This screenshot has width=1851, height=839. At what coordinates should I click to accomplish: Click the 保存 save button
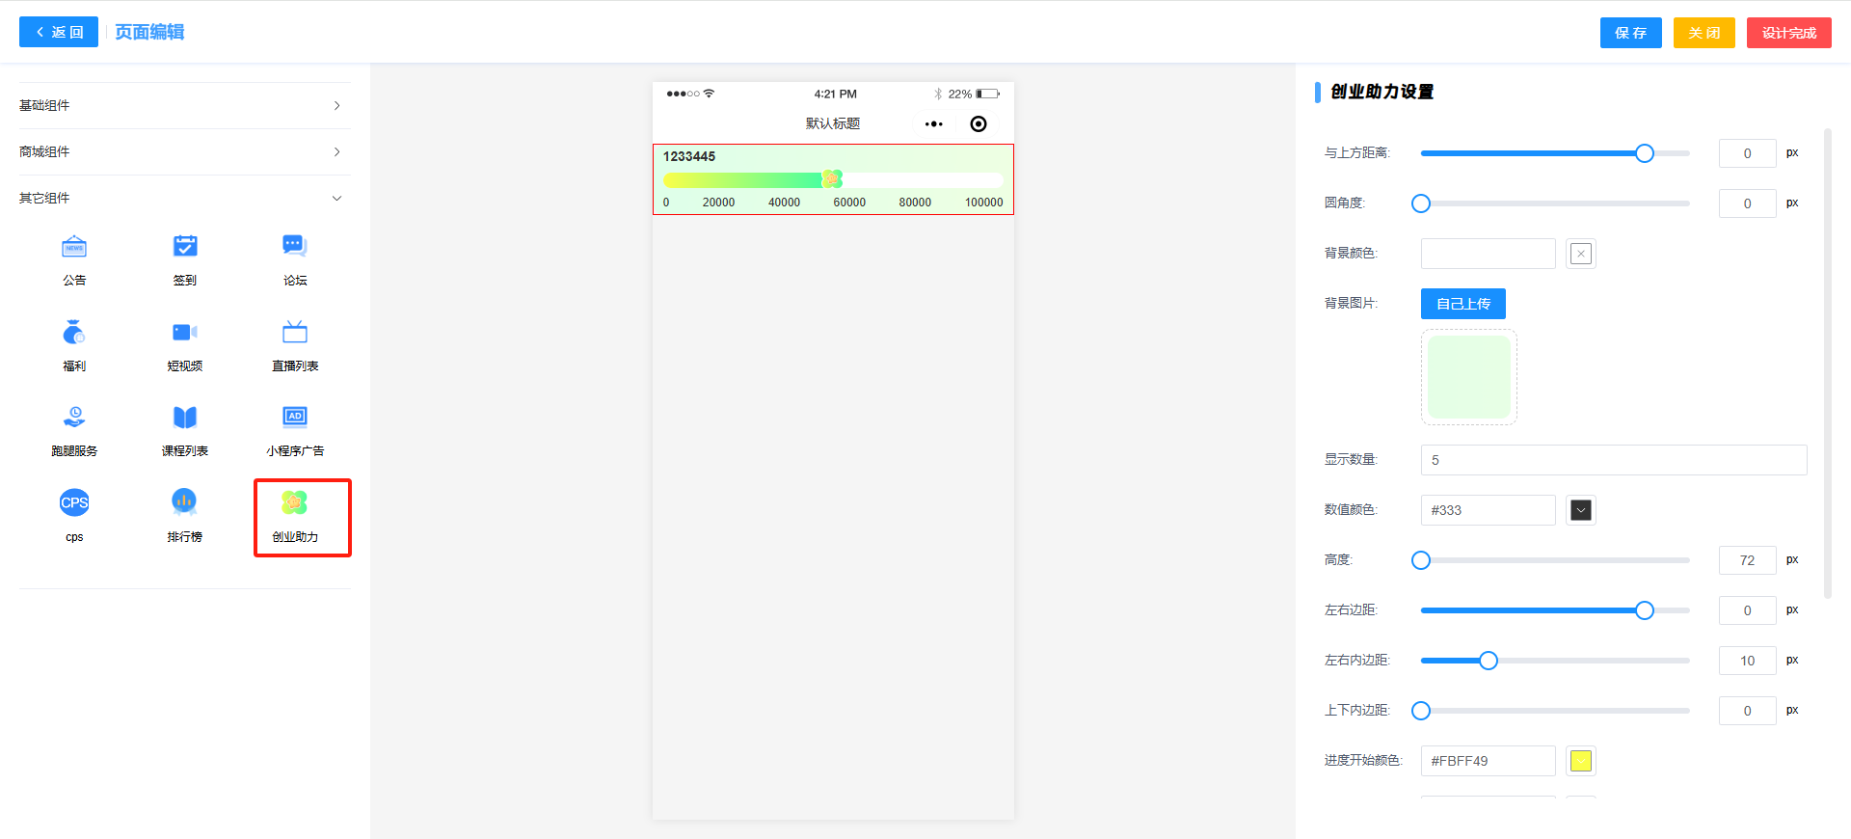[x=1630, y=33]
